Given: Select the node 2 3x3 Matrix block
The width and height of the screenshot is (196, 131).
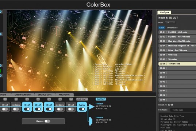Looking at the screenshot, I should click(16, 107).
